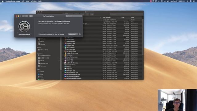Viewport: 197px width, 111px height.
Task: Sort Finder list by Size column
Action: tap(123, 18)
